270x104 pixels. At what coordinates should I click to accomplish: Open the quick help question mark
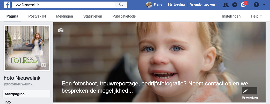tap(256, 5)
